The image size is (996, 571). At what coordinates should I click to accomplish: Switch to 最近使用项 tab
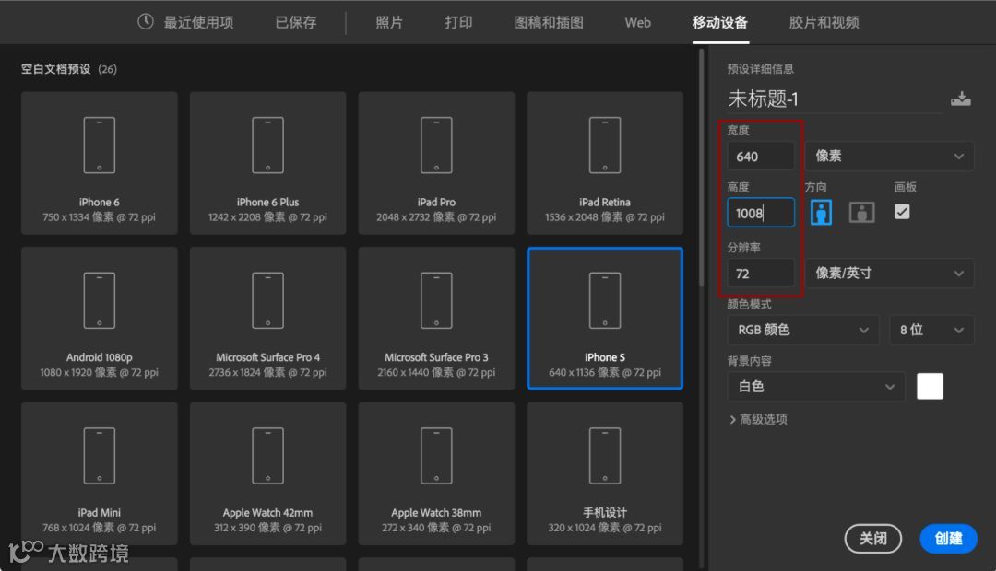pos(199,22)
